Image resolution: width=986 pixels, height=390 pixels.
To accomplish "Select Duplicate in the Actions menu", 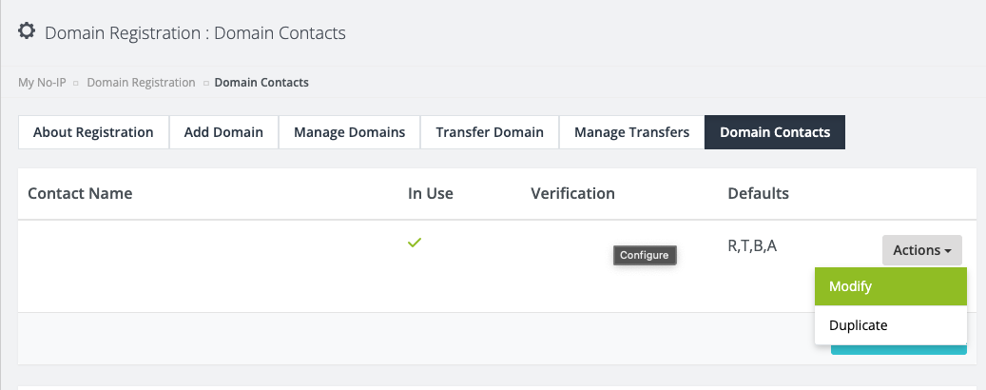I will (x=890, y=325).
